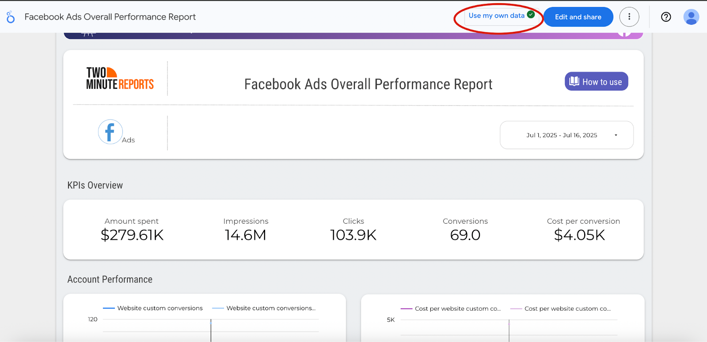Click the pink Cost per website custom legend

pyautogui.click(x=560, y=308)
